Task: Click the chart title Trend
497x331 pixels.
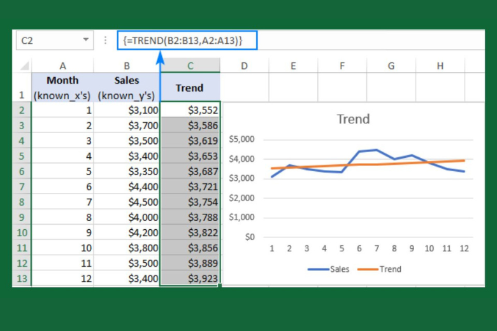Action: click(353, 119)
